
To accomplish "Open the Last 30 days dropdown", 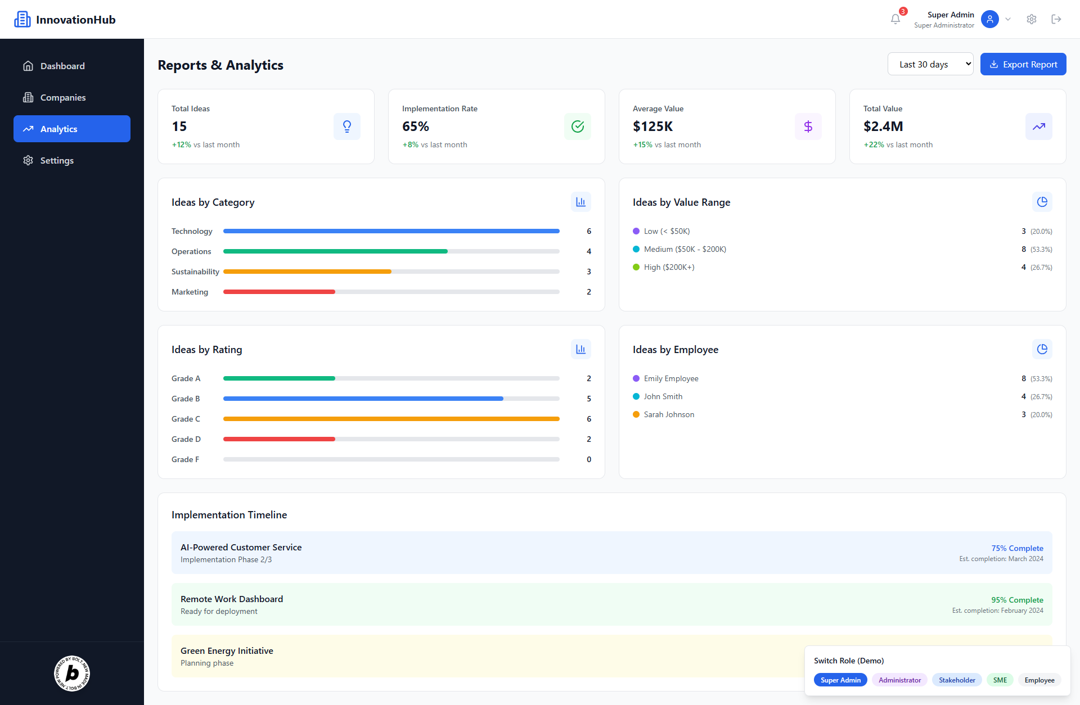I will [930, 64].
